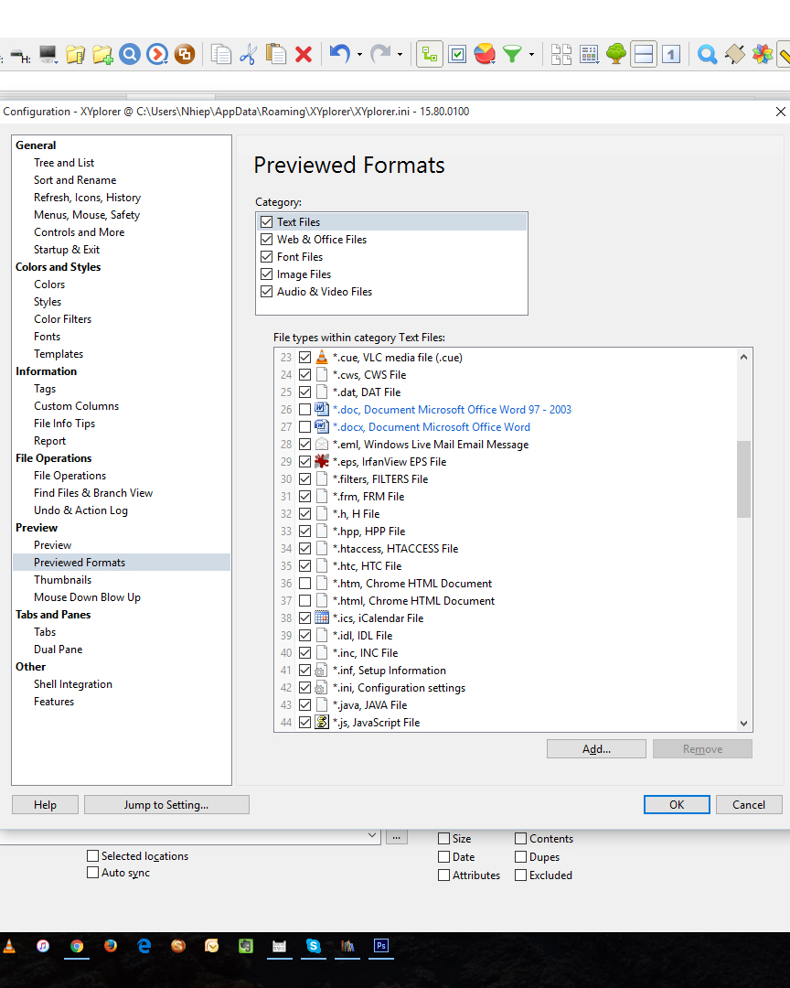Click the green funnel filter icon
790x988 pixels.
(x=512, y=55)
